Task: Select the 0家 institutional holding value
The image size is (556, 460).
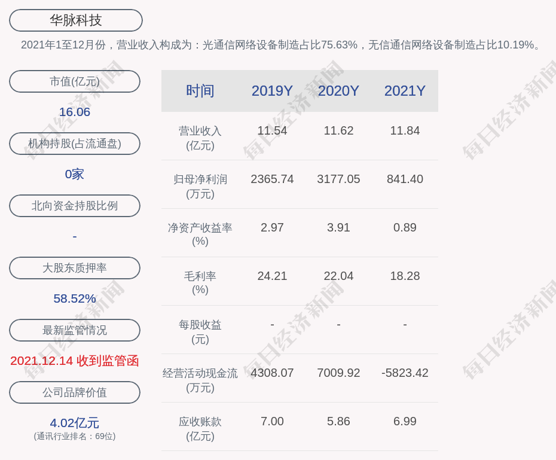Action: click(75, 174)
